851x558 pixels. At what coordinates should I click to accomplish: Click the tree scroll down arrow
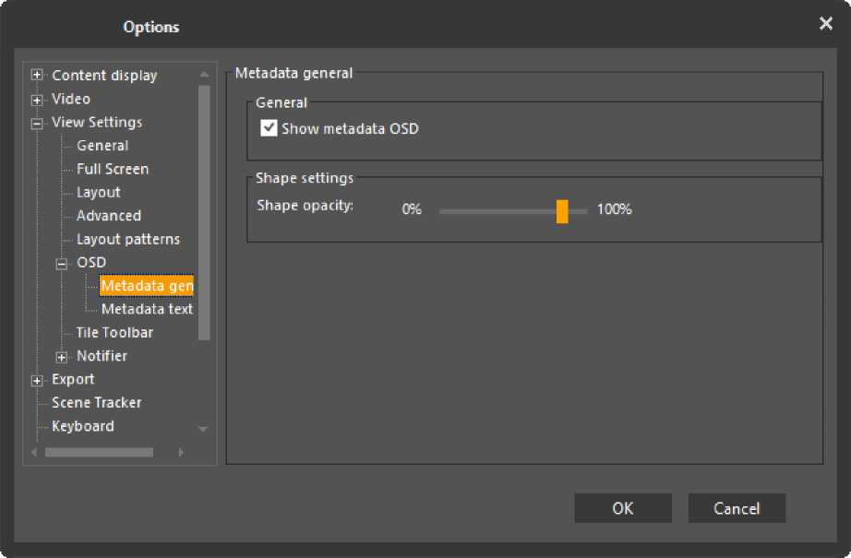(x=204, y=429)
